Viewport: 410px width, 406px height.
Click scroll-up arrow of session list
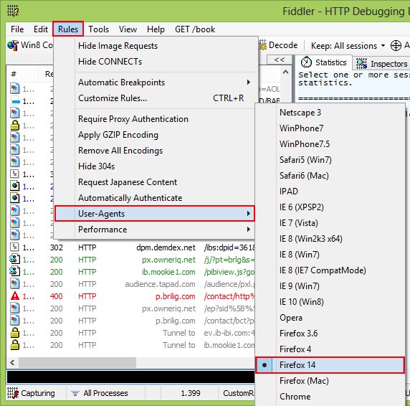(x=285, y=72)
